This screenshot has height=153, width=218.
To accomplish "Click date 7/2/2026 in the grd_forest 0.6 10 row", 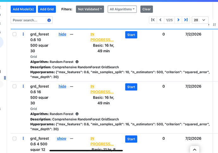I will click(193, 34).
